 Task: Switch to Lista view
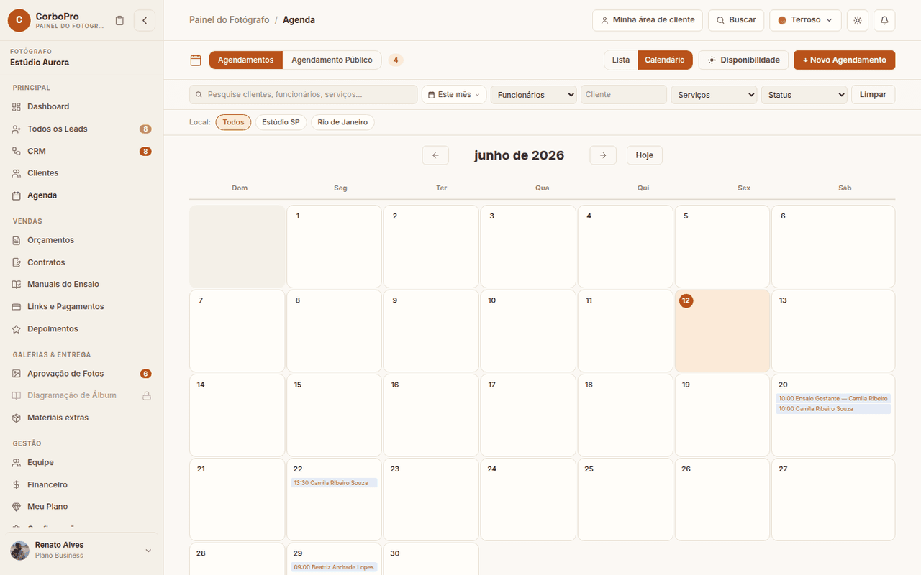click(x=621, y=60)
